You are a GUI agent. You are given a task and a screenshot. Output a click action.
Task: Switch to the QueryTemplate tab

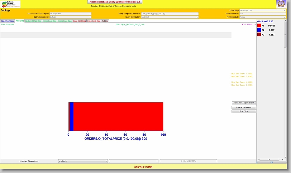click(8, 21)
